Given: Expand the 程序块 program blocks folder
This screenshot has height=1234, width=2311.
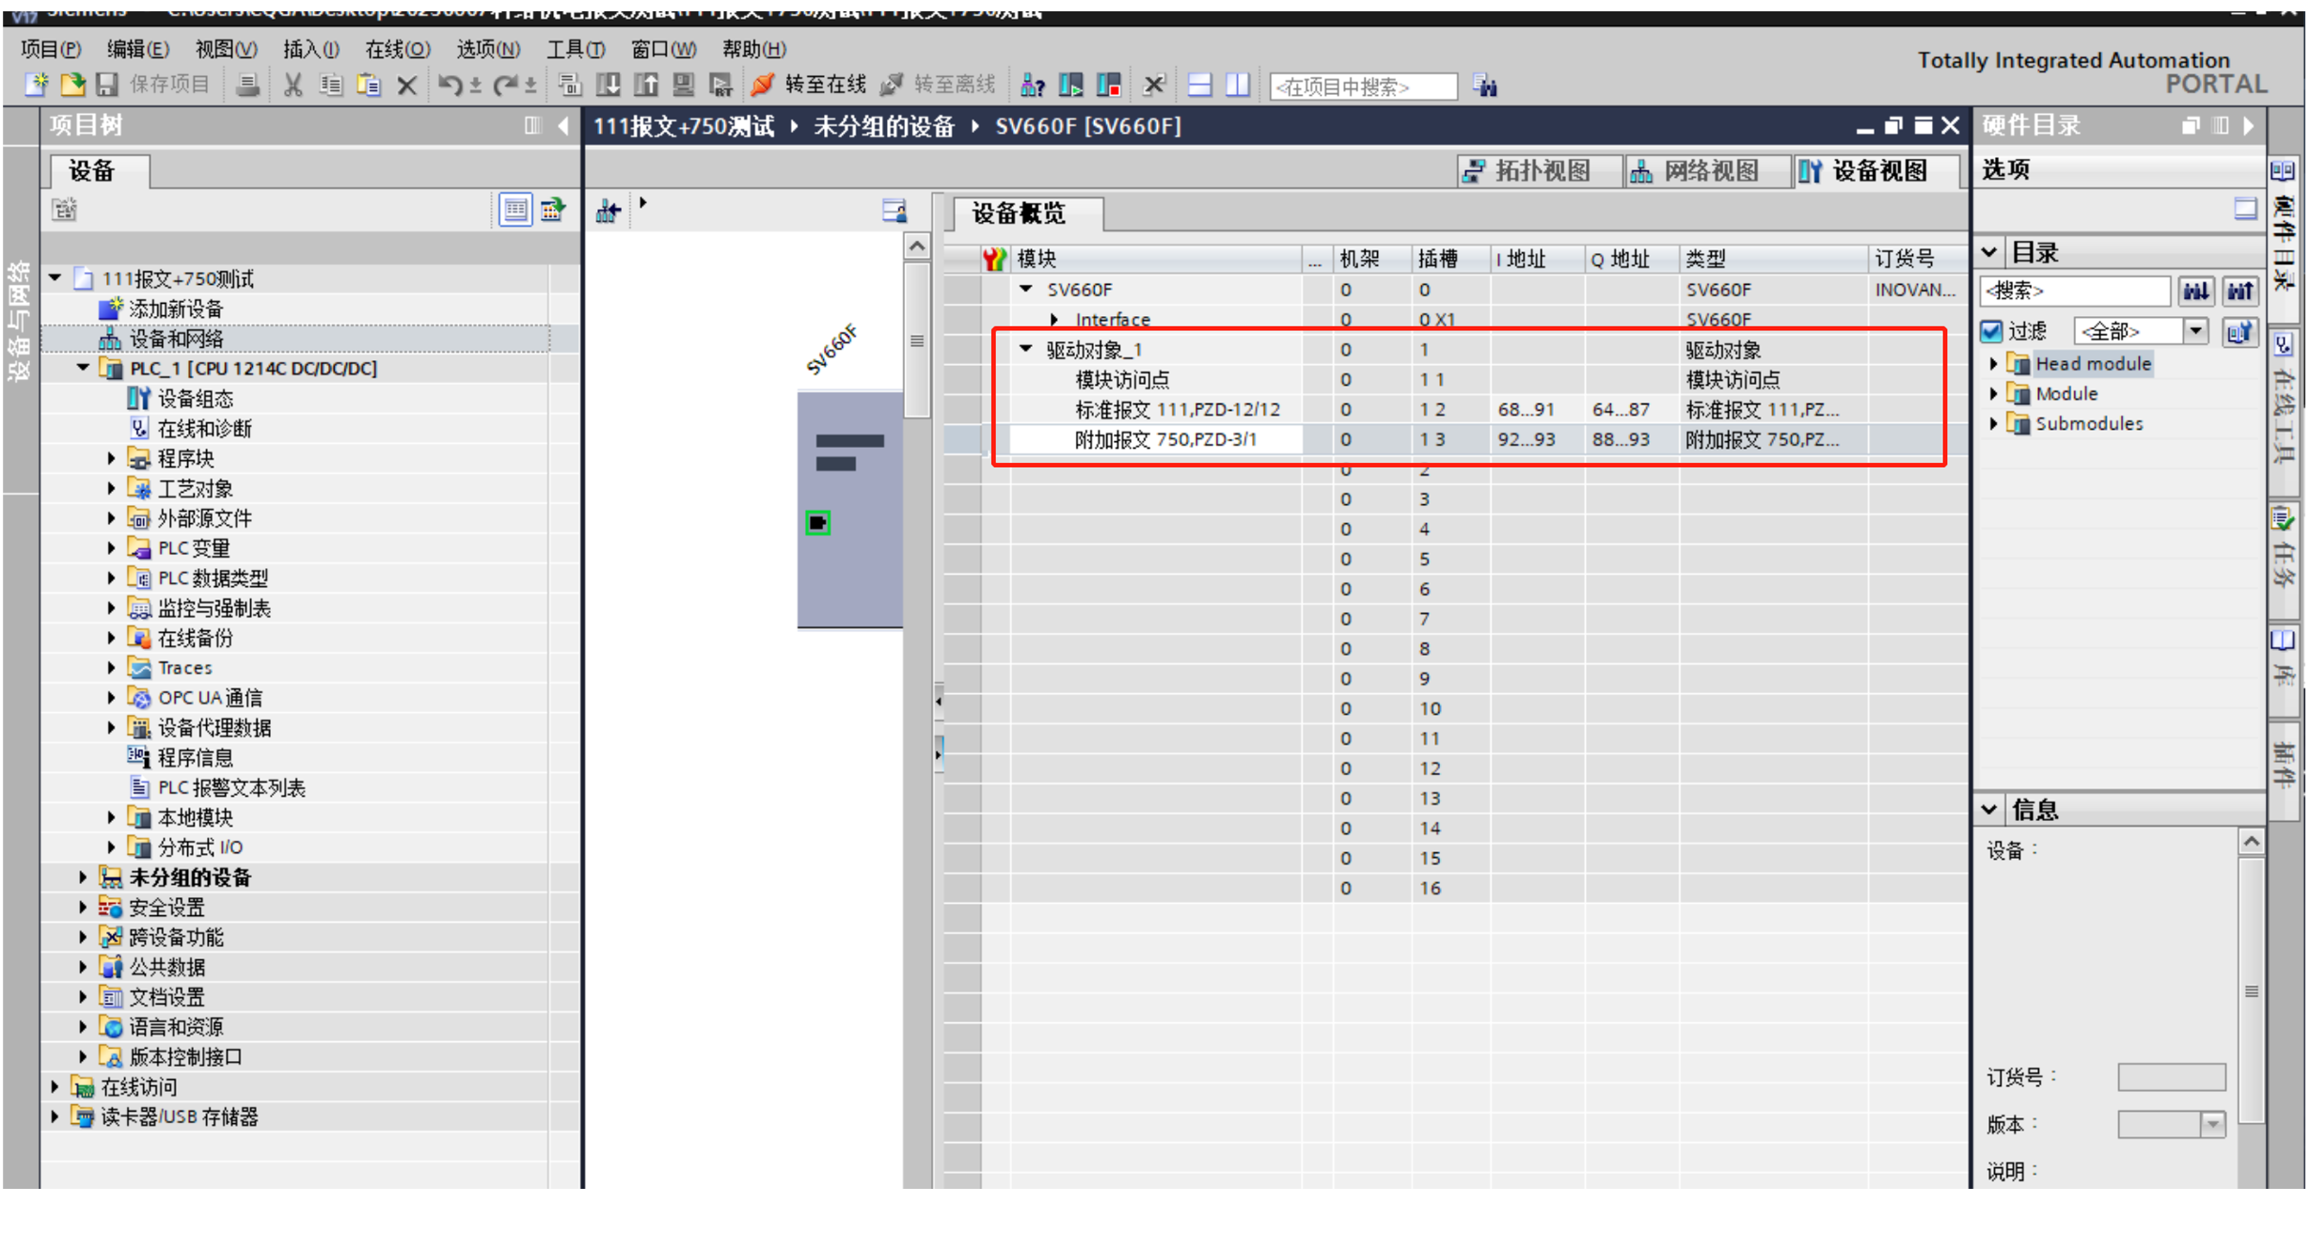Looking at the screenshot, I should (x=111, y=458).
